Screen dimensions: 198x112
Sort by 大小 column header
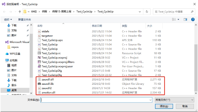149,26
